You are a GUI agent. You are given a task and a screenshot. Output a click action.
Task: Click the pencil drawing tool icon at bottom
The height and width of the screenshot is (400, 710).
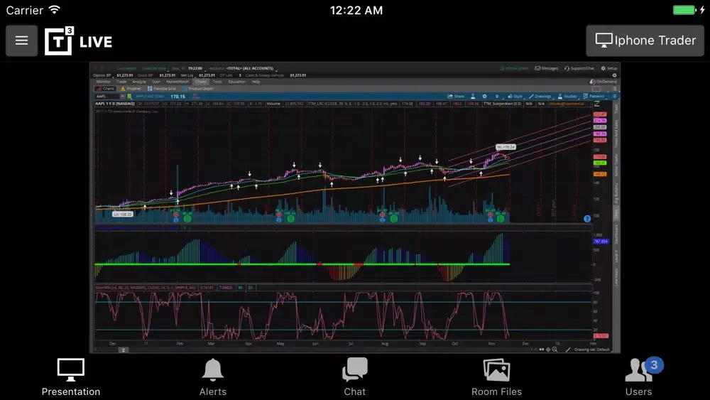pyautogui.click(x=568, y=350)
